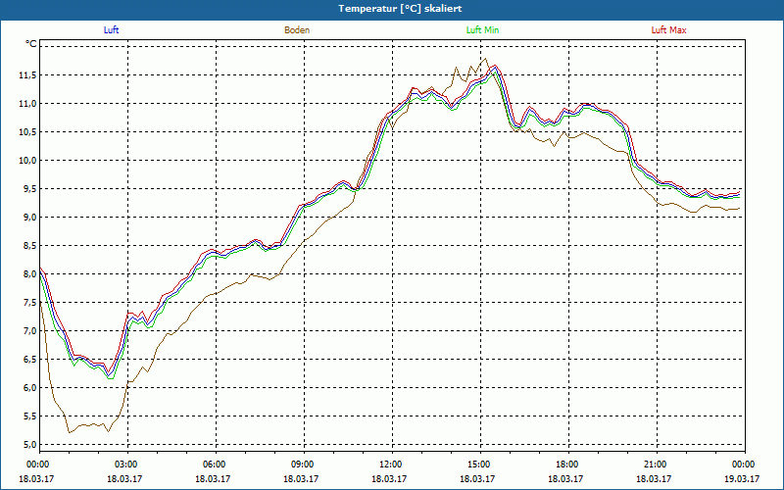Click the 12:00 time axis label
Image resolution: width=784 pixels, height=490 pixels.
click(391, 465)
